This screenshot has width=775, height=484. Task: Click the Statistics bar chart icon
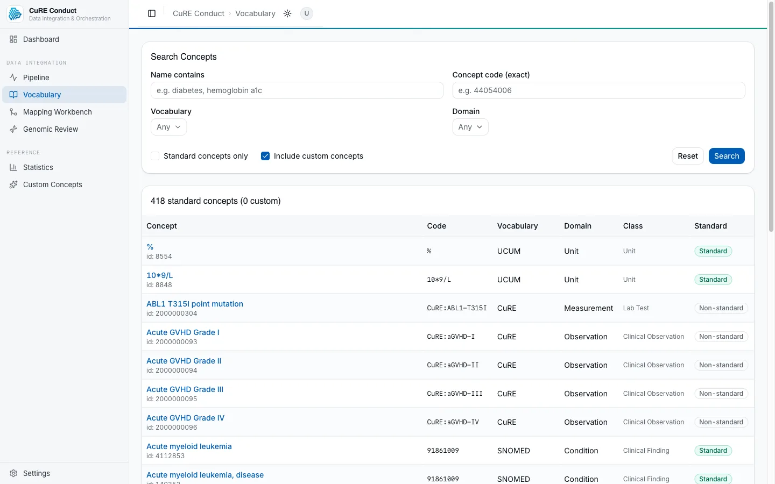coord(13,167)
